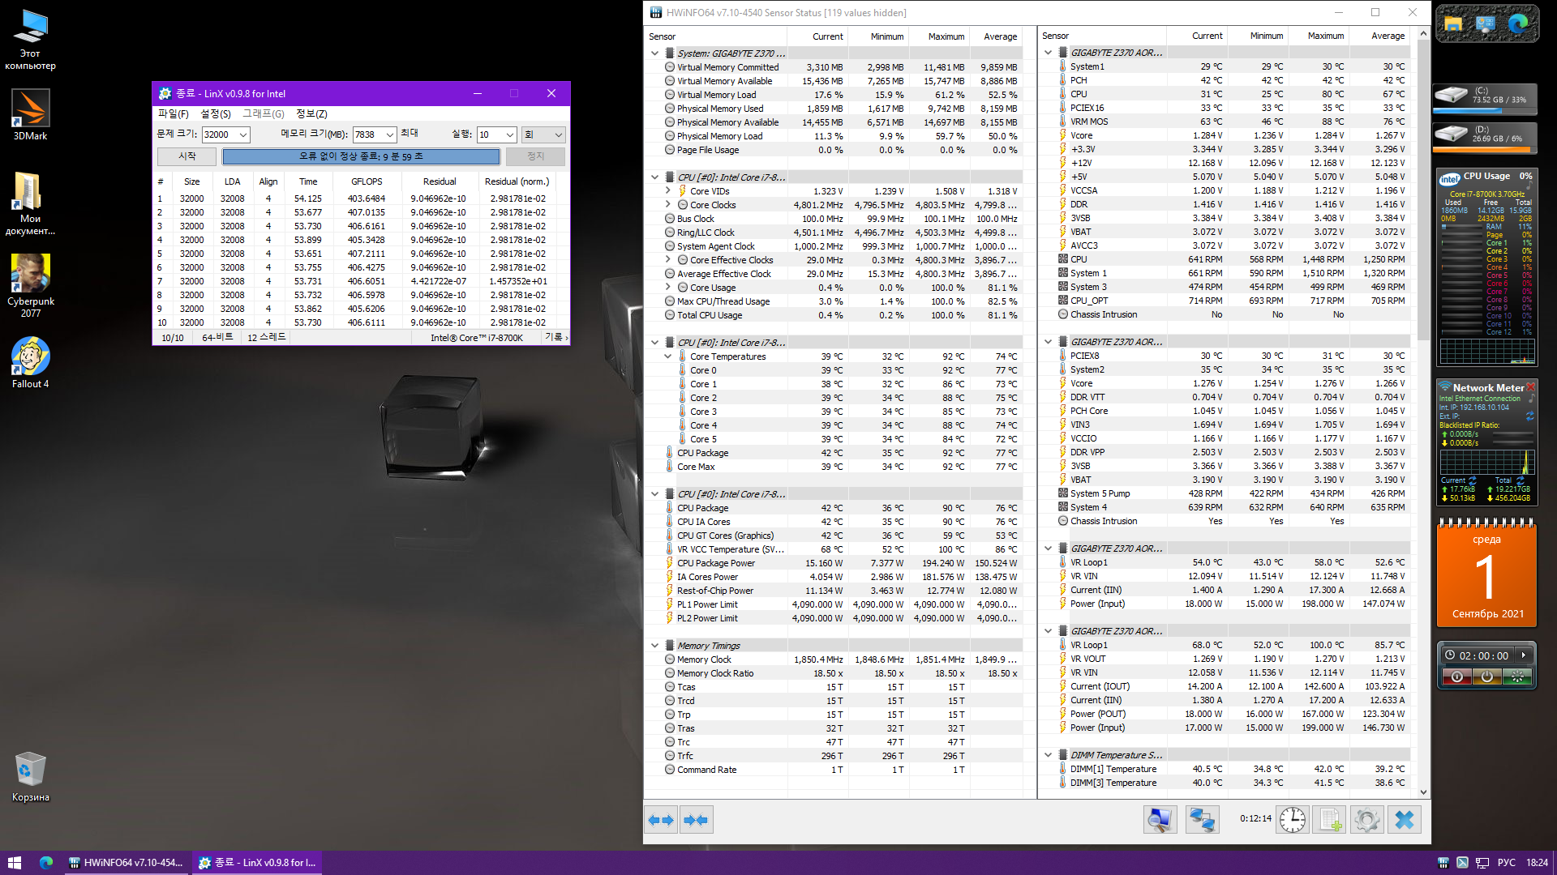Expand the Core VIDs row
1557x875 pixels.
point(668,191)
